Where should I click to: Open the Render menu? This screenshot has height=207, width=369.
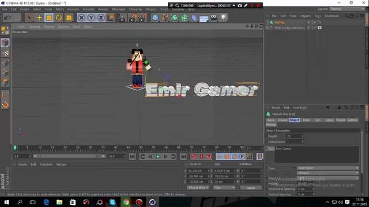103,9
